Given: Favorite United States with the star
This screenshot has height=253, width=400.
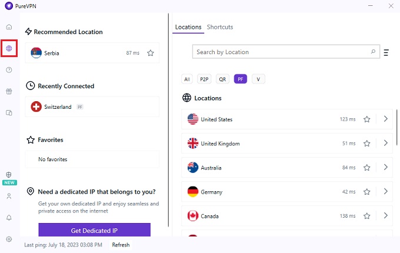Looking at the screenshot, I should (367, 119).
